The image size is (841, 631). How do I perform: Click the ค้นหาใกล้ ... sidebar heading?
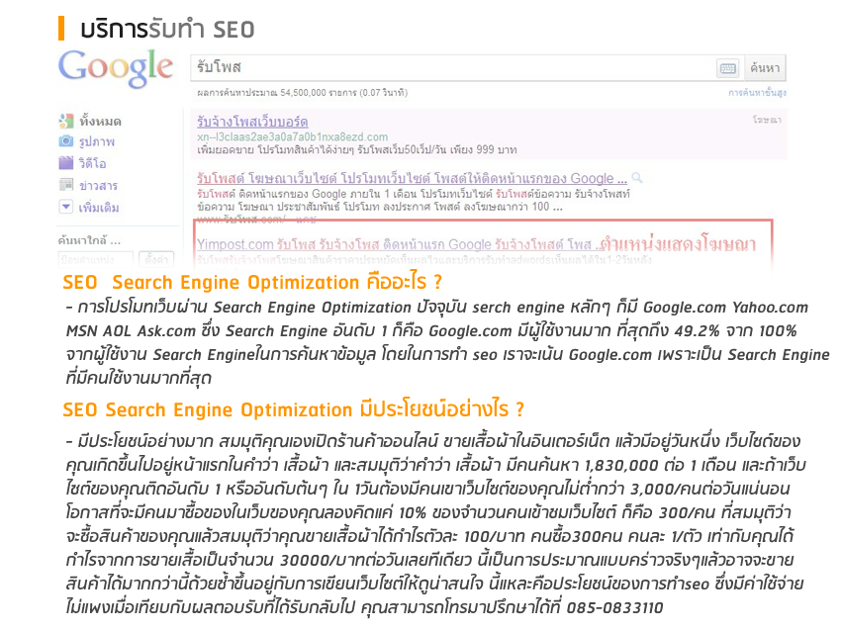tap(89, 240)
